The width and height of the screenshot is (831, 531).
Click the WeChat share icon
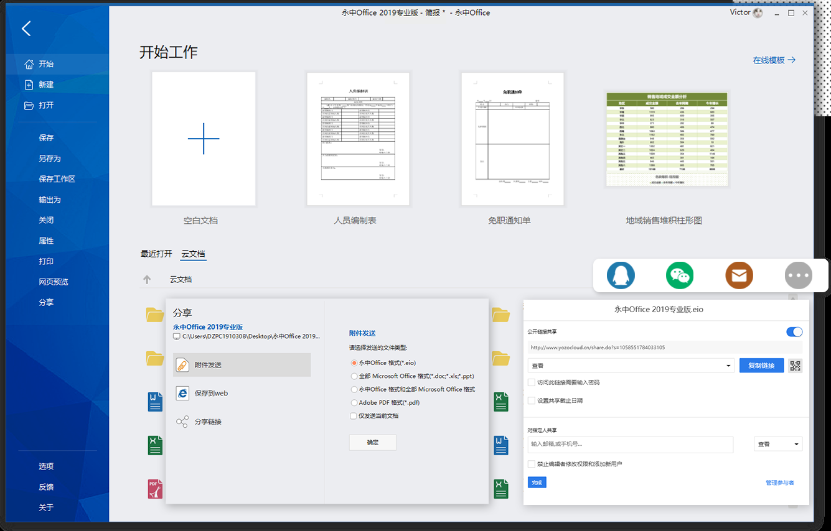tap(680, 275)
